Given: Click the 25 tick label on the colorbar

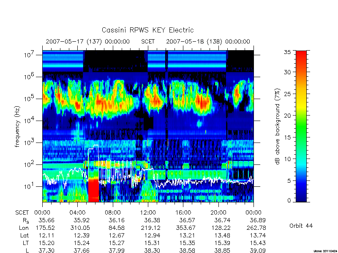Looking at the screenshot, I should (x=287, y=94).
